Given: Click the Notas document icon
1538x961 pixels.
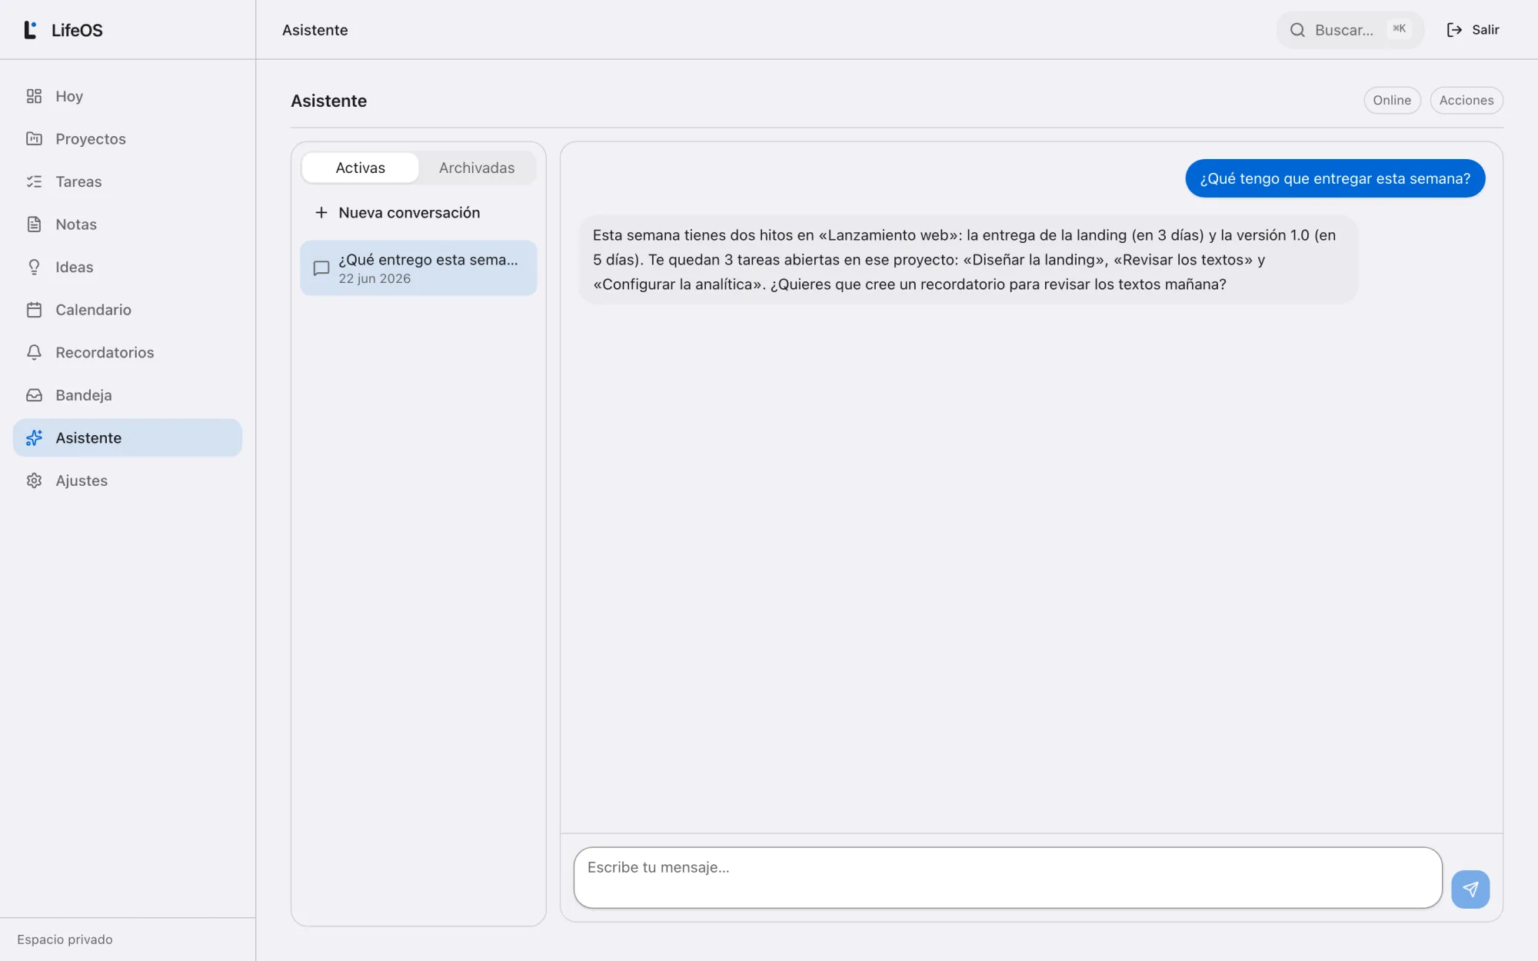Looking at the screenshot, I should click(x=34, y=224).
